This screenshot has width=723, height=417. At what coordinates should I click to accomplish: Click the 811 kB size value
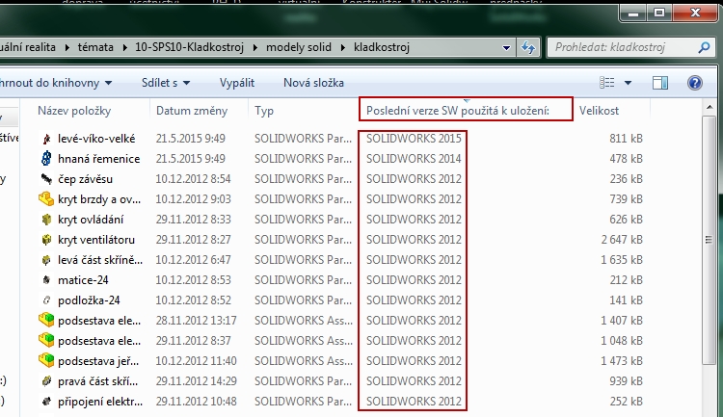click(x=626, y=139)
